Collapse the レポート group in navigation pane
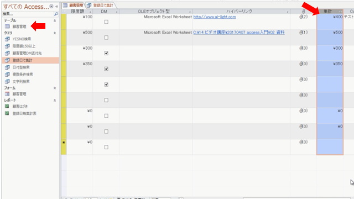The image size is (354, 199). point(55,101)
